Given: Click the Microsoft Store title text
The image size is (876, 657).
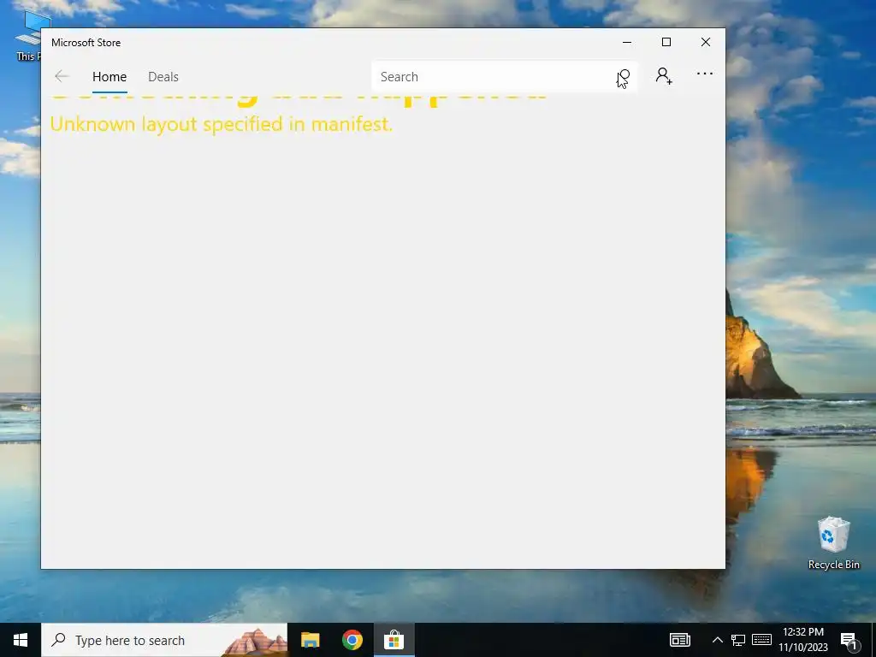Looking at the screenshot, I should coord(86,43).
